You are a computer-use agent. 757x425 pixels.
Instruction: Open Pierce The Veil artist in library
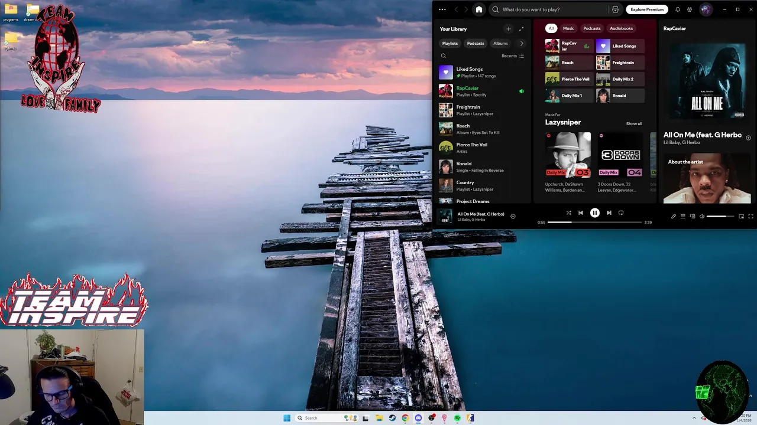tap(481, 148)
